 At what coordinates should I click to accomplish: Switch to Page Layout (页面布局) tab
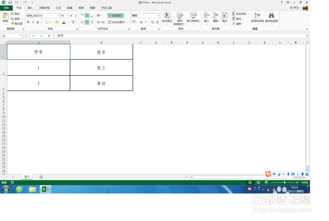tap(44, 8)
